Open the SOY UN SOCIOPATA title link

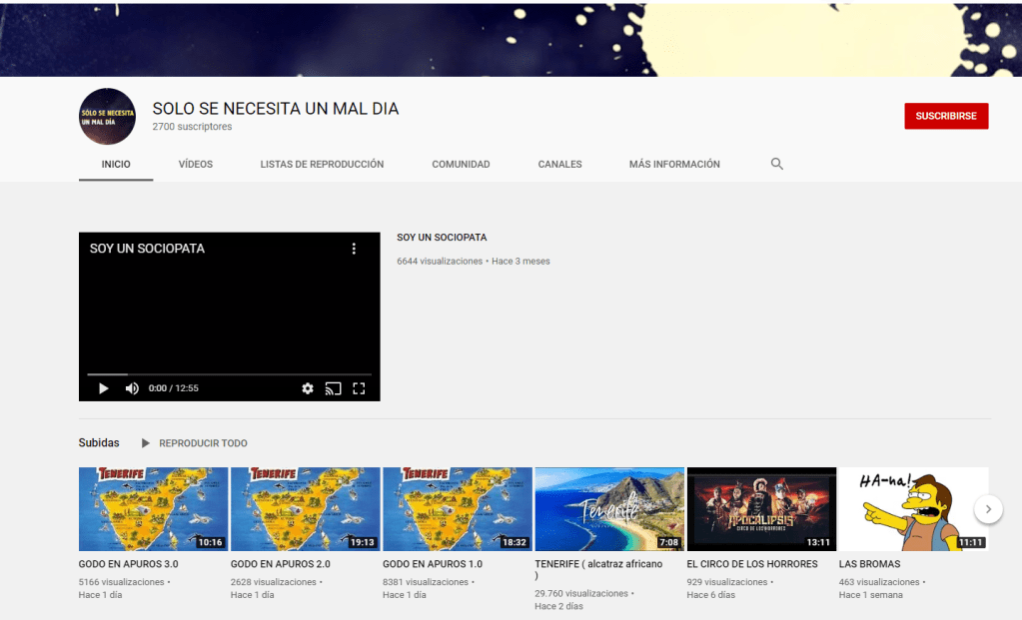(442, 238)
